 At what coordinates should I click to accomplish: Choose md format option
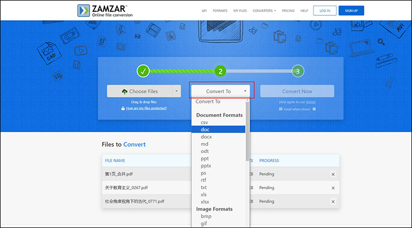pyautogui.click(x=218, y=144)
